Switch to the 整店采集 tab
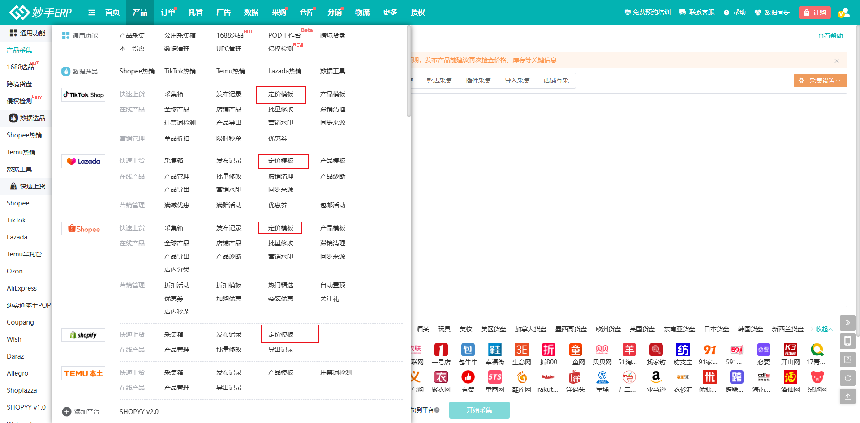 tap(439, 81)
